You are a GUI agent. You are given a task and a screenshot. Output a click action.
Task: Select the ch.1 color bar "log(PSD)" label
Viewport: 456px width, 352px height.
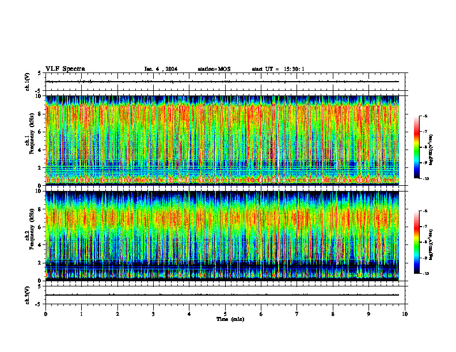point(431,150)
